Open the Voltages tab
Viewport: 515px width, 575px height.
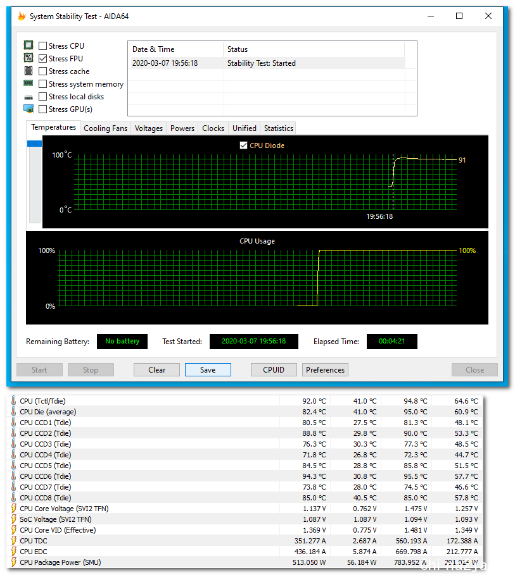click(148, 128)
